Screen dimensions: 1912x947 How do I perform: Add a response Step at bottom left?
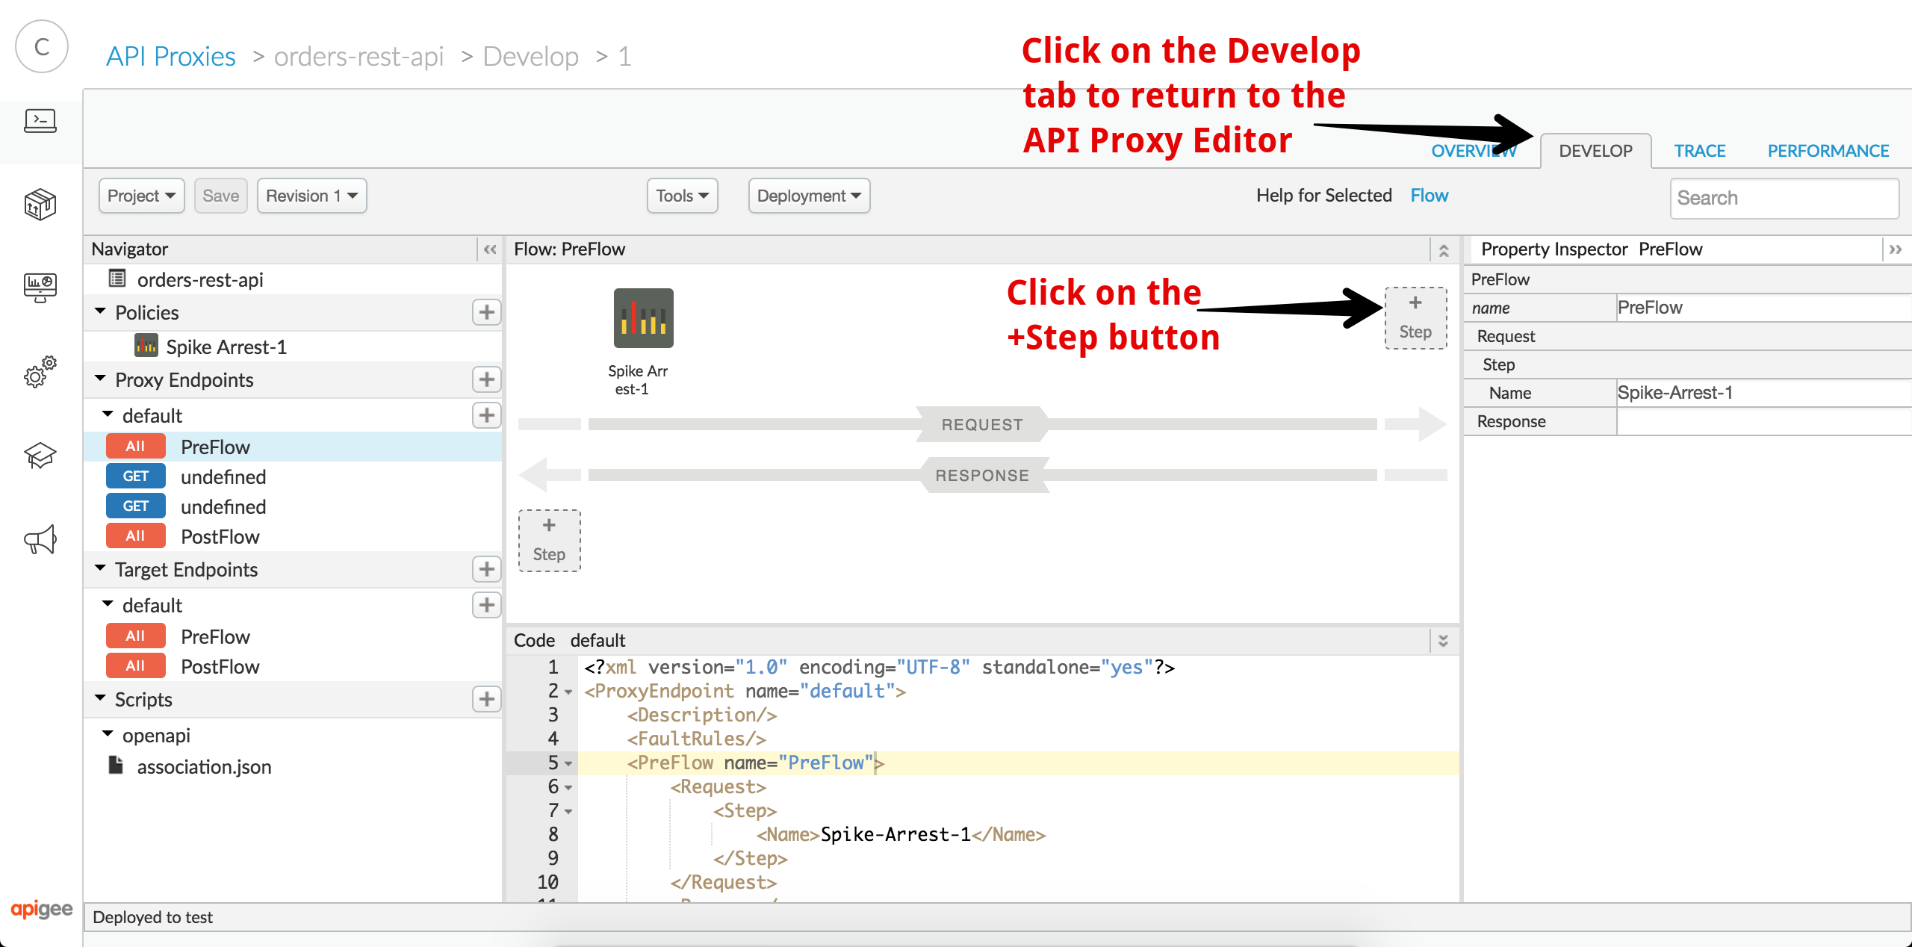point(550,541)
